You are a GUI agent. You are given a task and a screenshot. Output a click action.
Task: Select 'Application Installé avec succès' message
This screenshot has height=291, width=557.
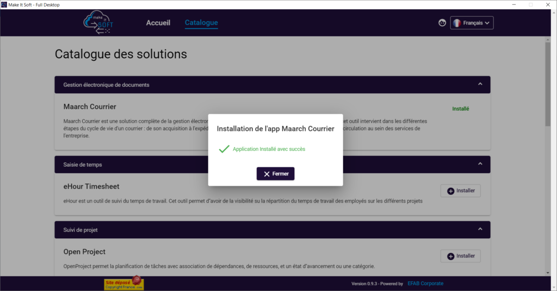pyautogui.click(x=269, y=149)
